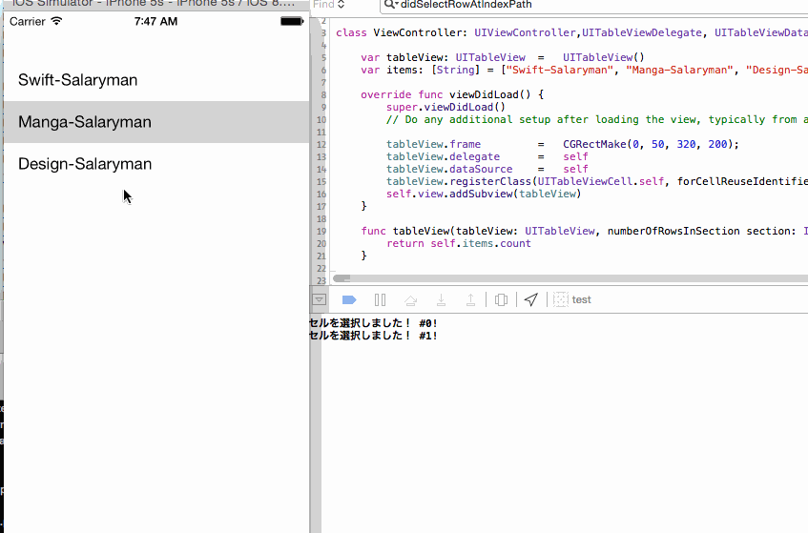Open Debug View Hierarchy icon
Image resolution: width=808 pixels, height=533 pixels.
501,299
